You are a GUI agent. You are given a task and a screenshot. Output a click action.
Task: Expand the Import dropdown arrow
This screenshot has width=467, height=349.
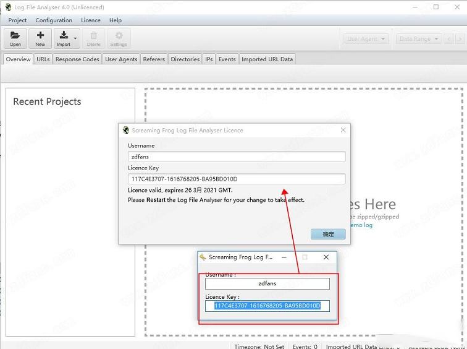(75, 39)
